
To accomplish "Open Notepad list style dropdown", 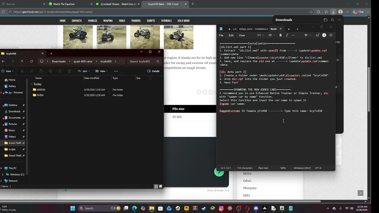I will point(271,35).
